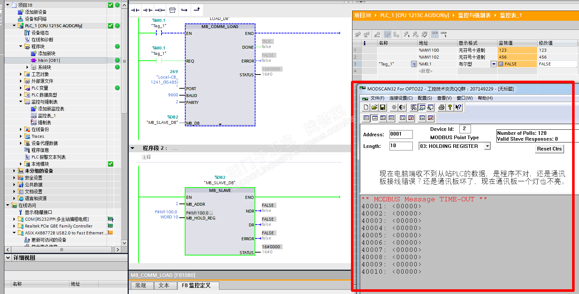Toggle the checkbox beside 本地模块
This screenshot has height=294, width=579.
pos(111,164)
